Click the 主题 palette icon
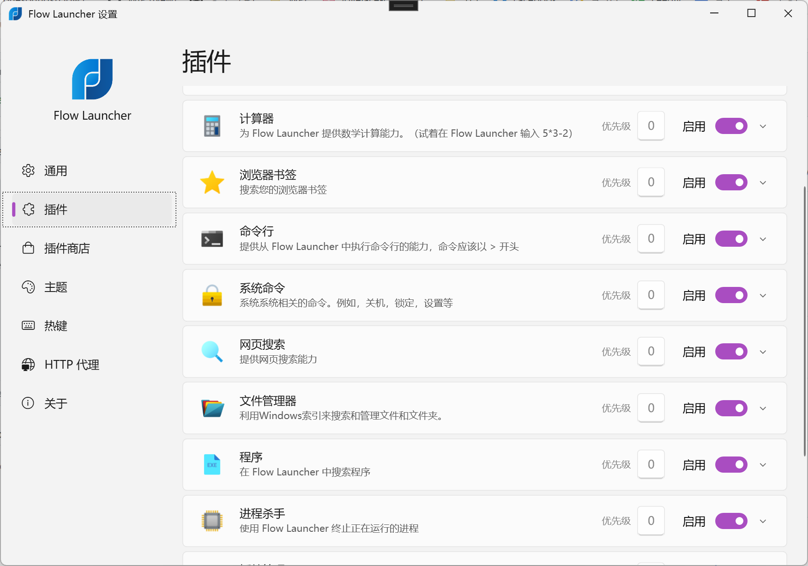Screen dimensions: 808x566 (x=28, y=287)
